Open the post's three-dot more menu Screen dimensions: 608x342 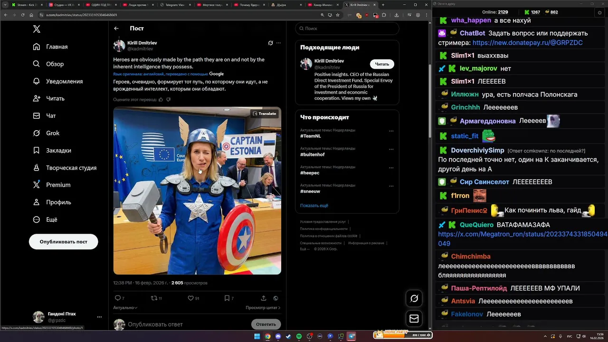point(278,43)
